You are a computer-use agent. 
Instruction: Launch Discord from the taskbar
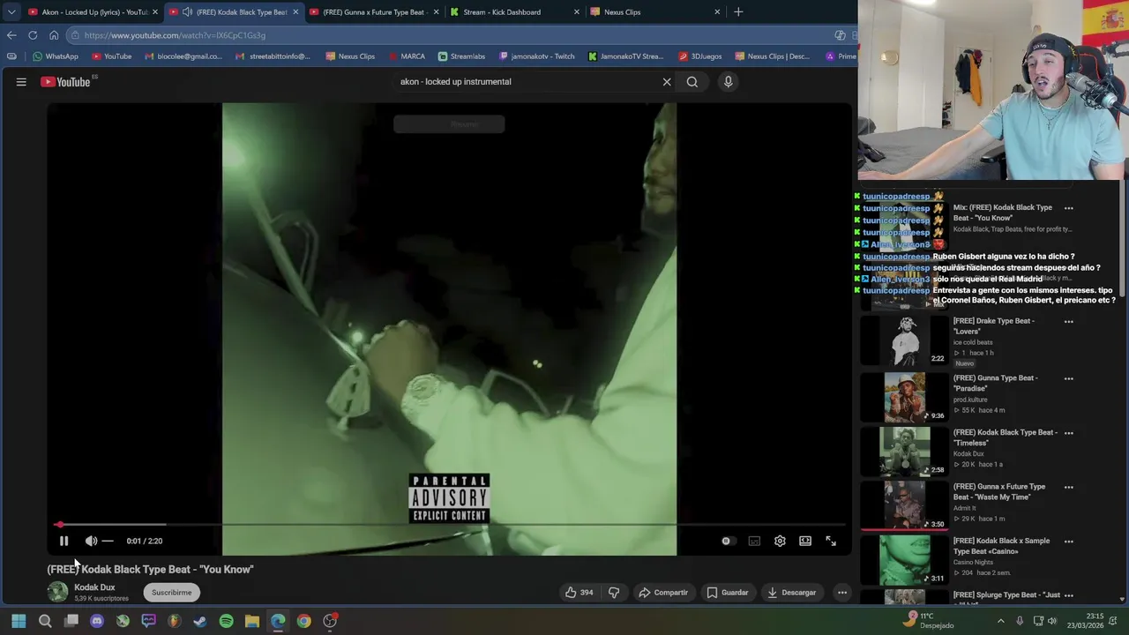pos(97,621)
